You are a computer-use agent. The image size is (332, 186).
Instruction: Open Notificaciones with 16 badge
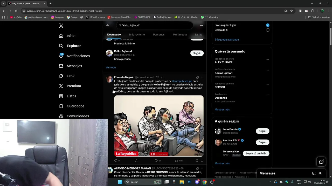click(74, 56)
